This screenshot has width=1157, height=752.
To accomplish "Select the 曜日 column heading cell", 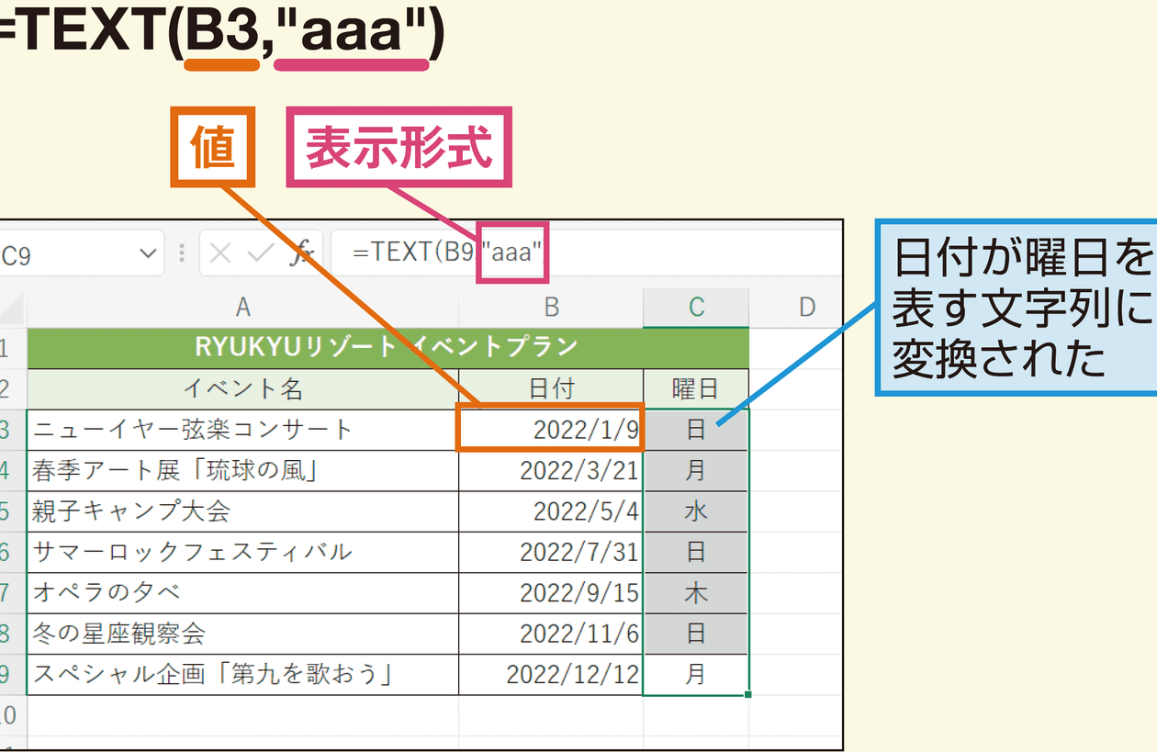I will 695,387.
